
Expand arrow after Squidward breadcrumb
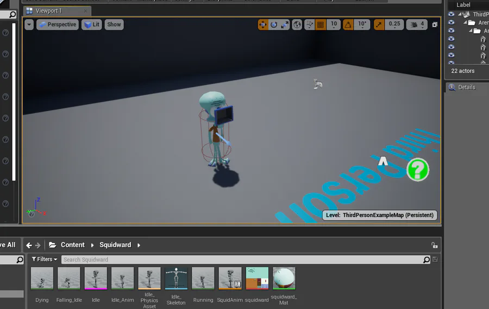pos(139,245)
